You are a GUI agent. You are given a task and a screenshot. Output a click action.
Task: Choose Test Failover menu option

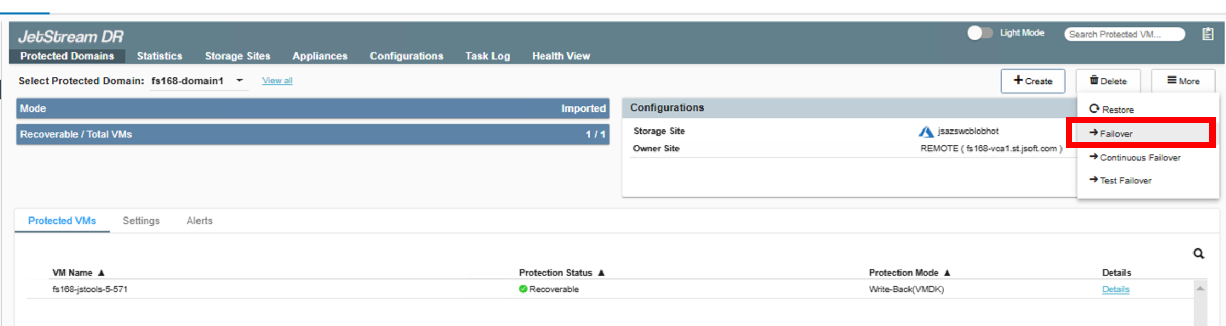[x=1125, y=181]
